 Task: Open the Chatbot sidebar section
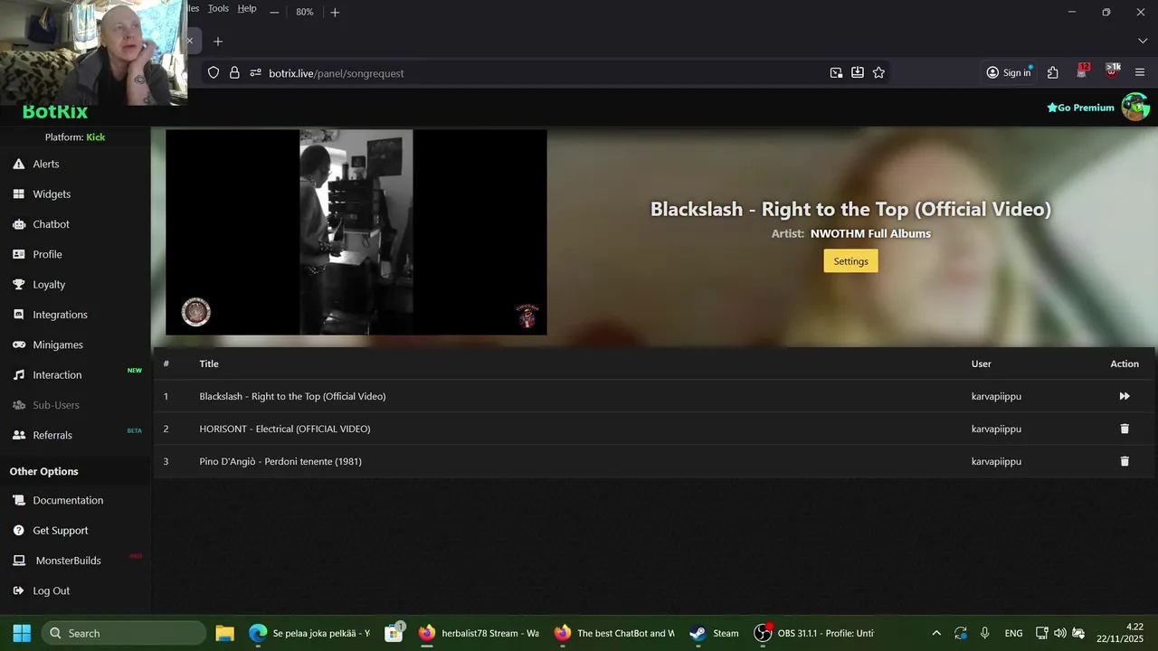point(51,224)
